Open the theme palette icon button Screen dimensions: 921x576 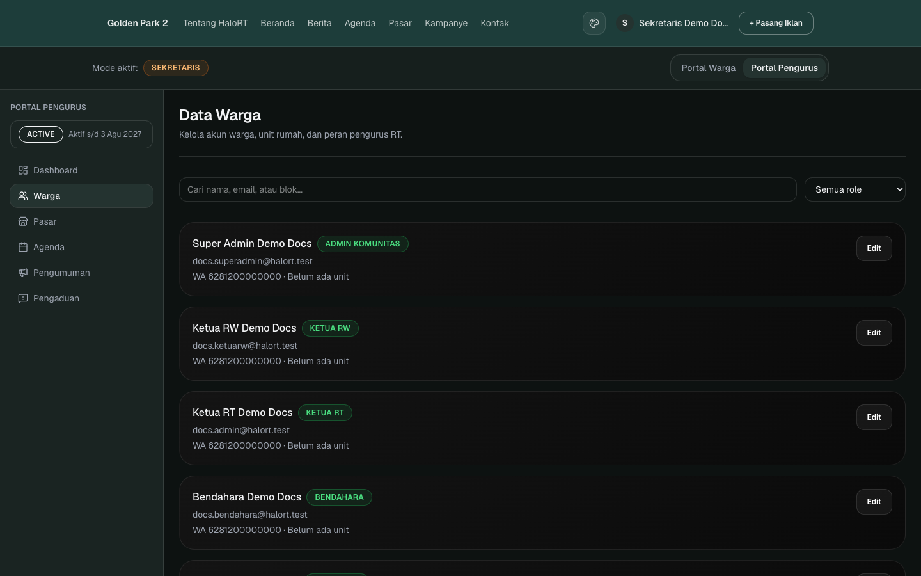click(594, 23)
